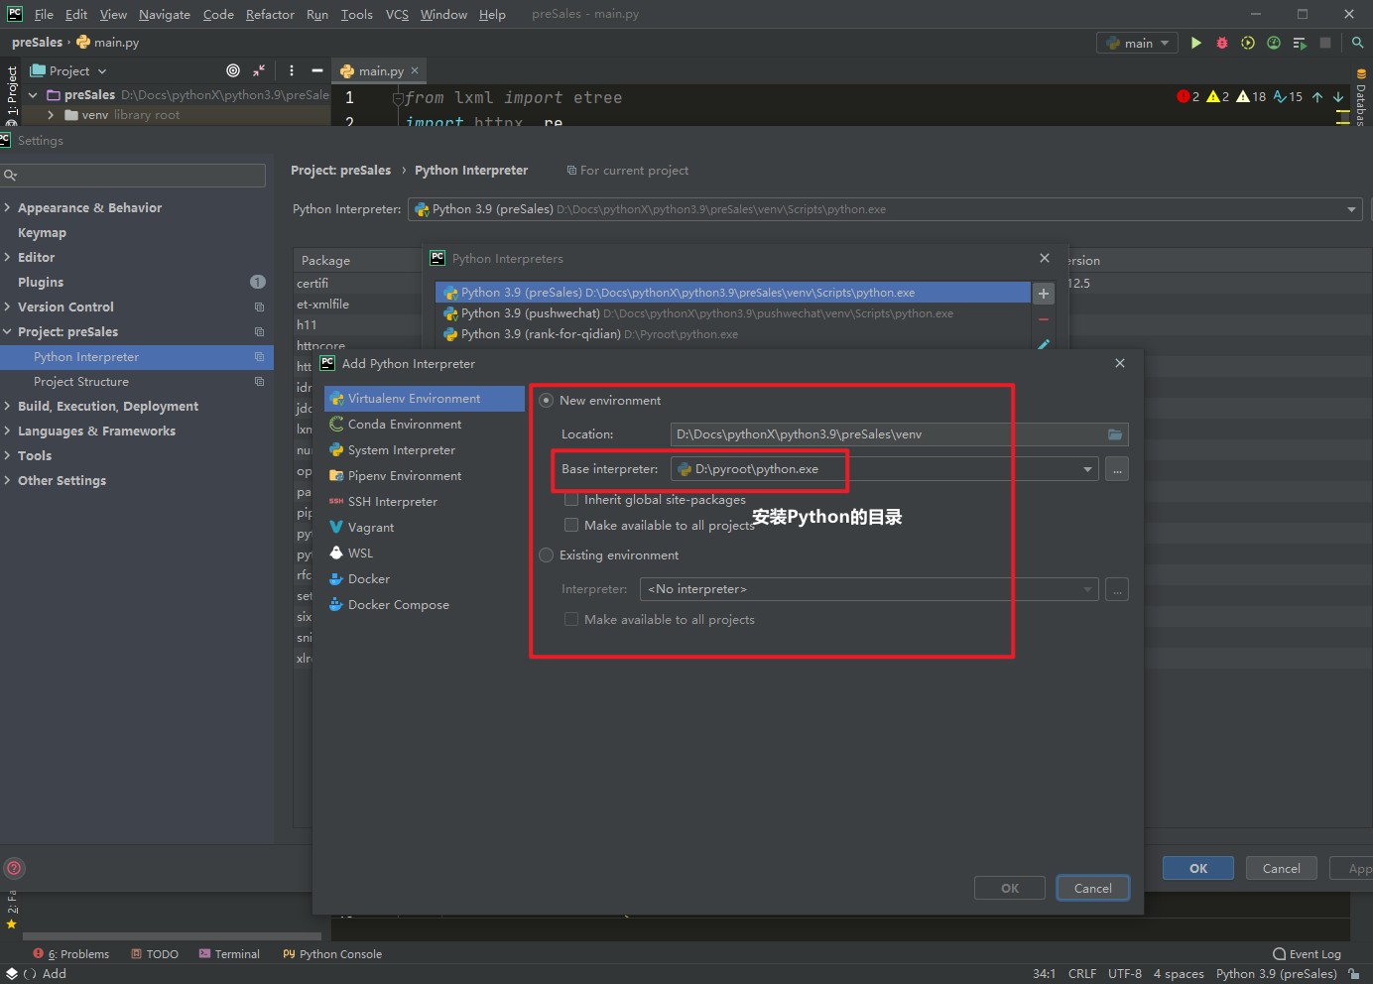Open the Tools menu
Viewport: 1373px width, 984px height.
coord(356,14)
